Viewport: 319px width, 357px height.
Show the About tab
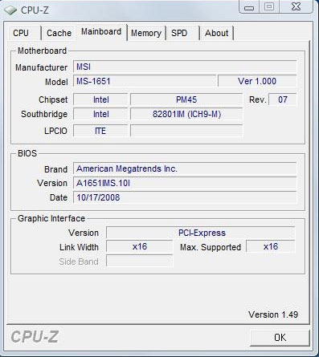tap(216, 33)
